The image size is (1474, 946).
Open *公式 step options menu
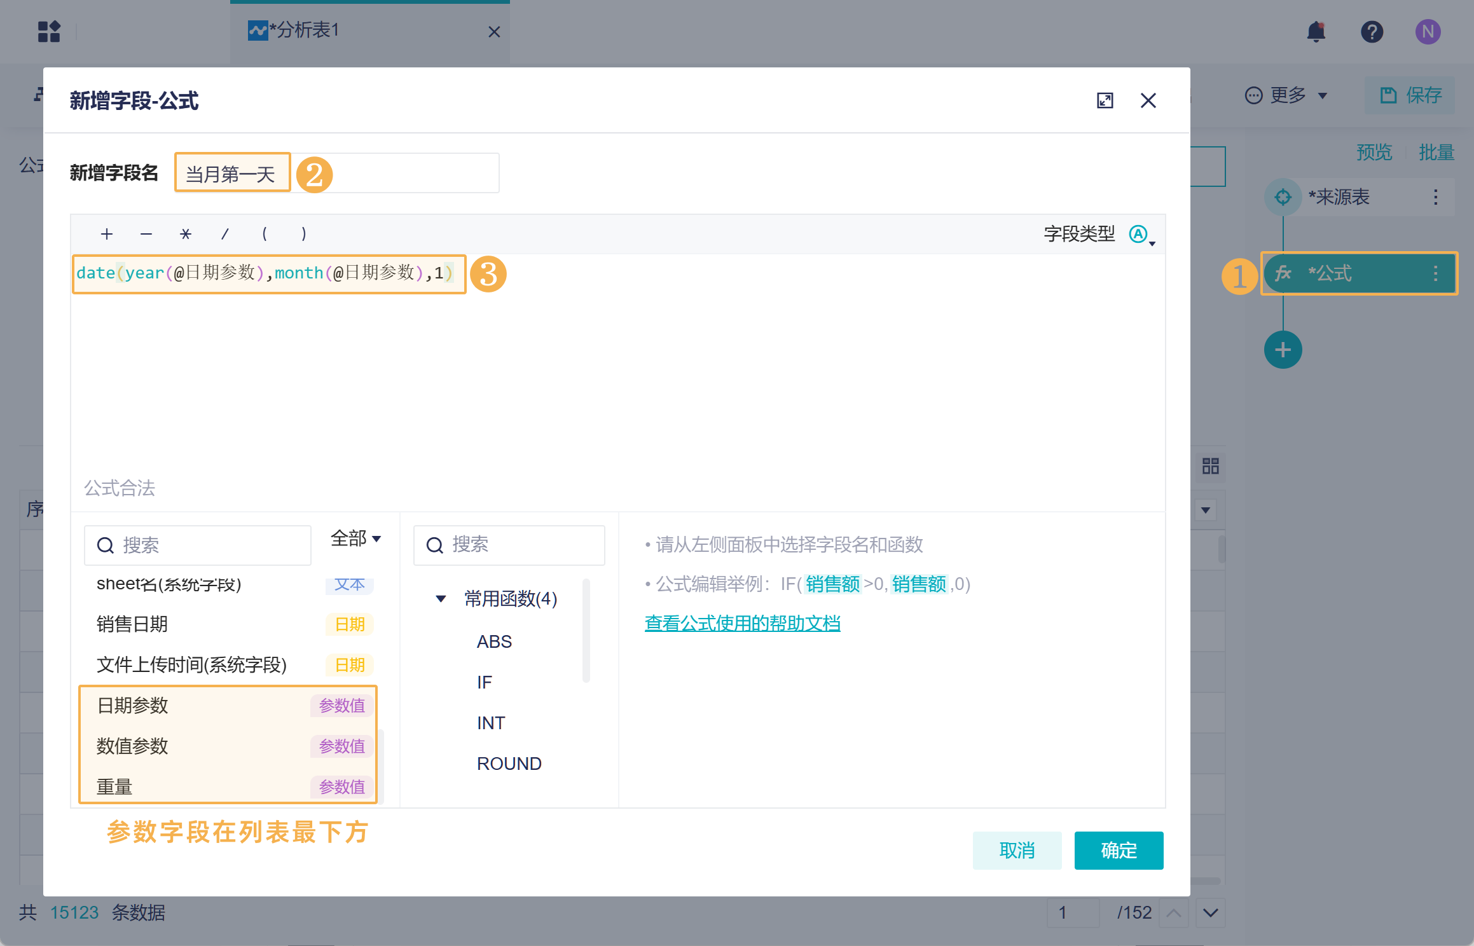(1436, 273)
